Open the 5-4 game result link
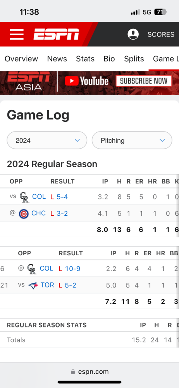 pyautogui.click(x=62, y=197)
